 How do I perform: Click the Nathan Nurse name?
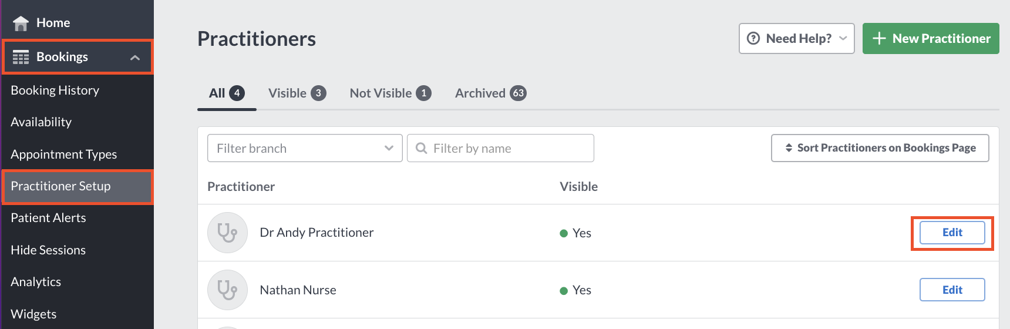pos(298,290)
